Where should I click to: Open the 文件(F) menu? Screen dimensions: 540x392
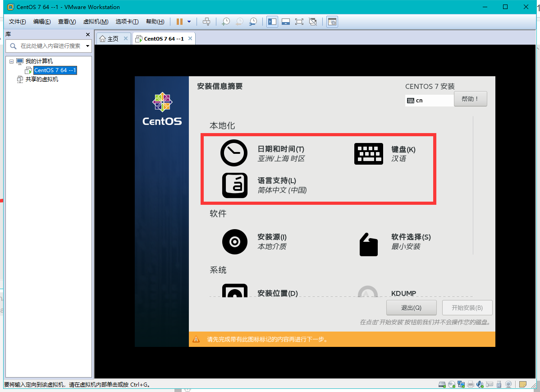pyautogui.click(x=17, y=22)
